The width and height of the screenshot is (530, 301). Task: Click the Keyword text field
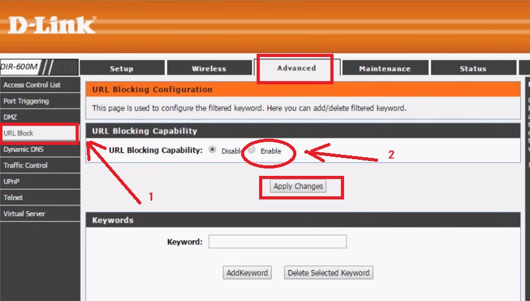pos(277,242)
